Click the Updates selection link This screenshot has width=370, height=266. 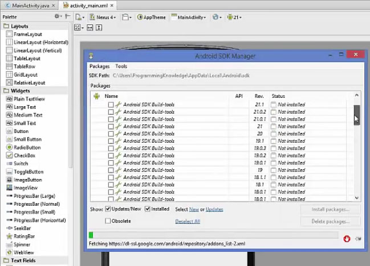click(214, 209)
